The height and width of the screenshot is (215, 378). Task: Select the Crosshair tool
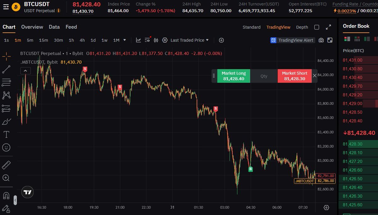(6, 56)
